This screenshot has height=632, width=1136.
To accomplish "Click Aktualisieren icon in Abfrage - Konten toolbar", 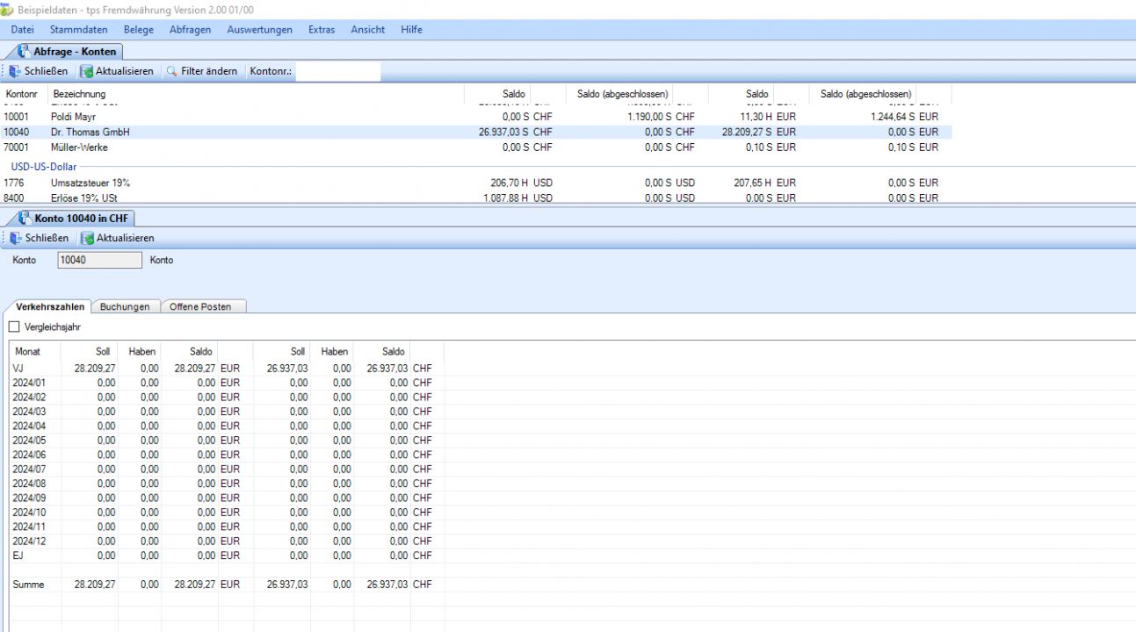I will (86, 71).
